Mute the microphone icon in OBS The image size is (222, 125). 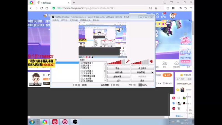128,61
